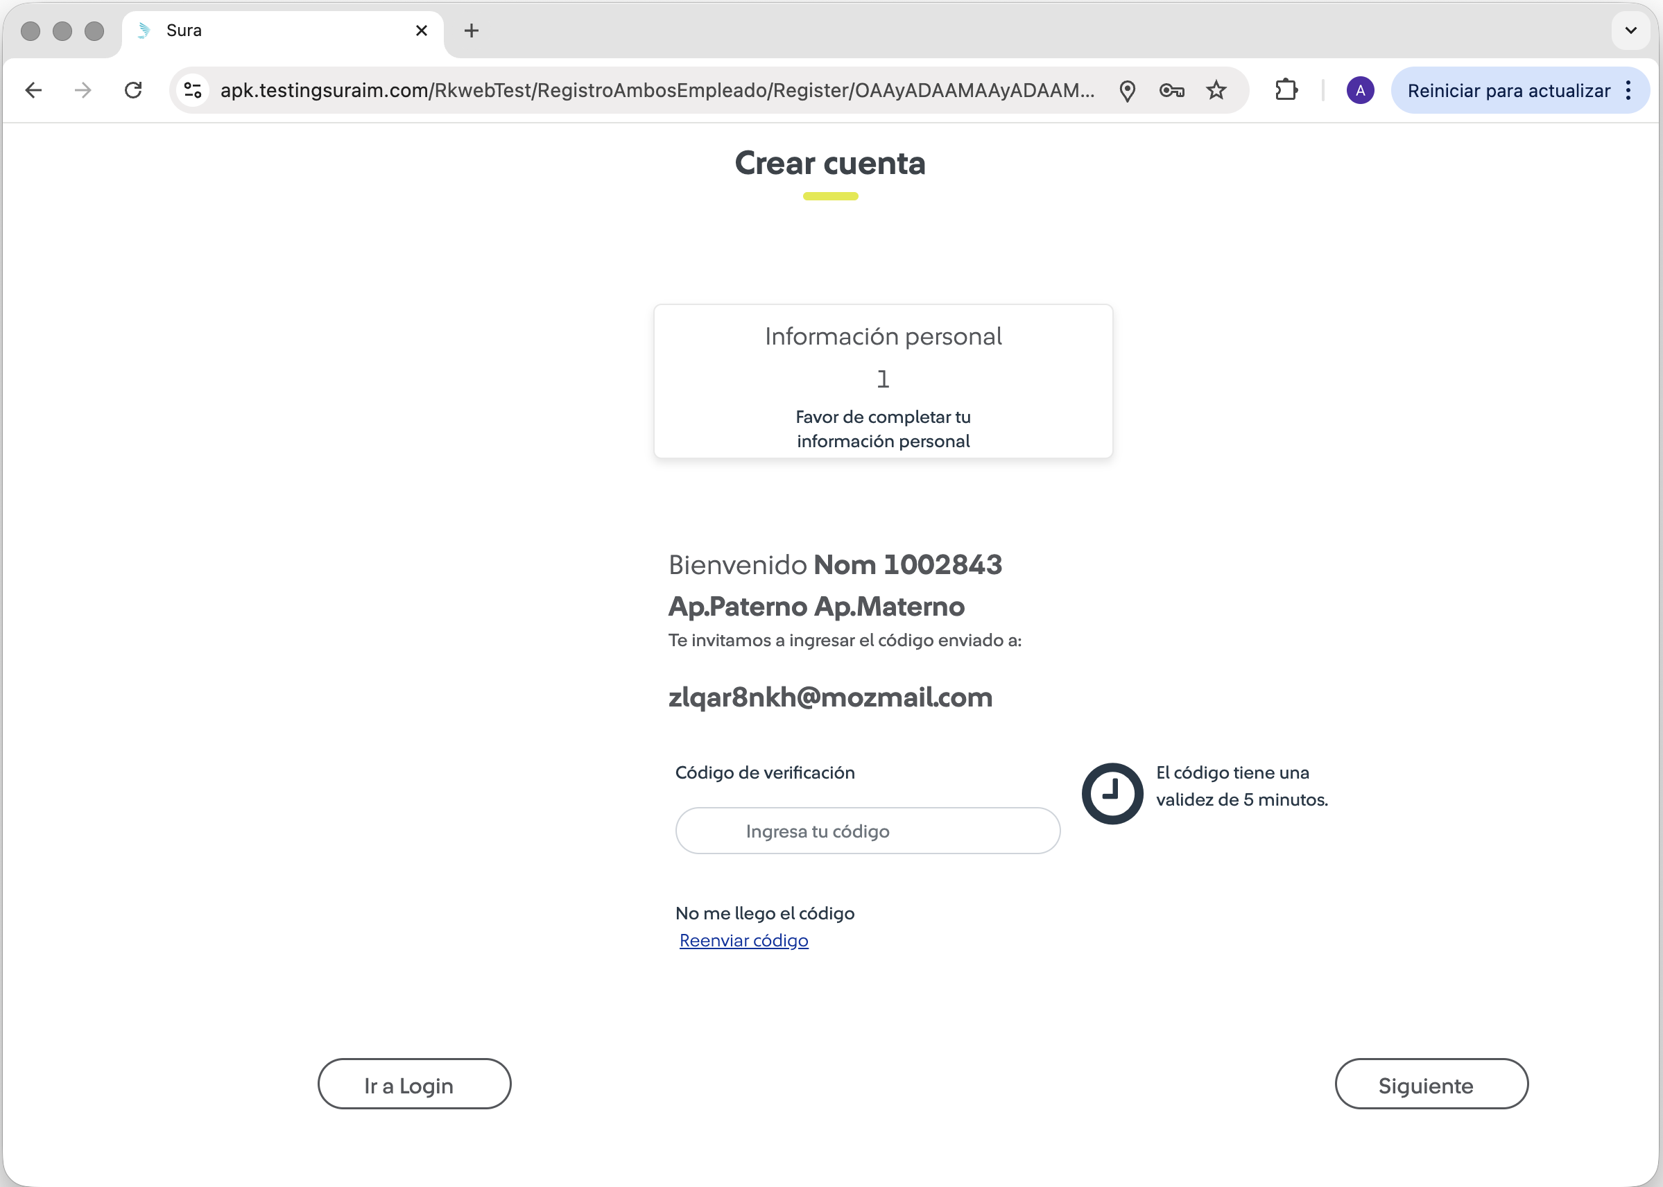
Task: Open the saved passwords key icon
Action: 1171,91
